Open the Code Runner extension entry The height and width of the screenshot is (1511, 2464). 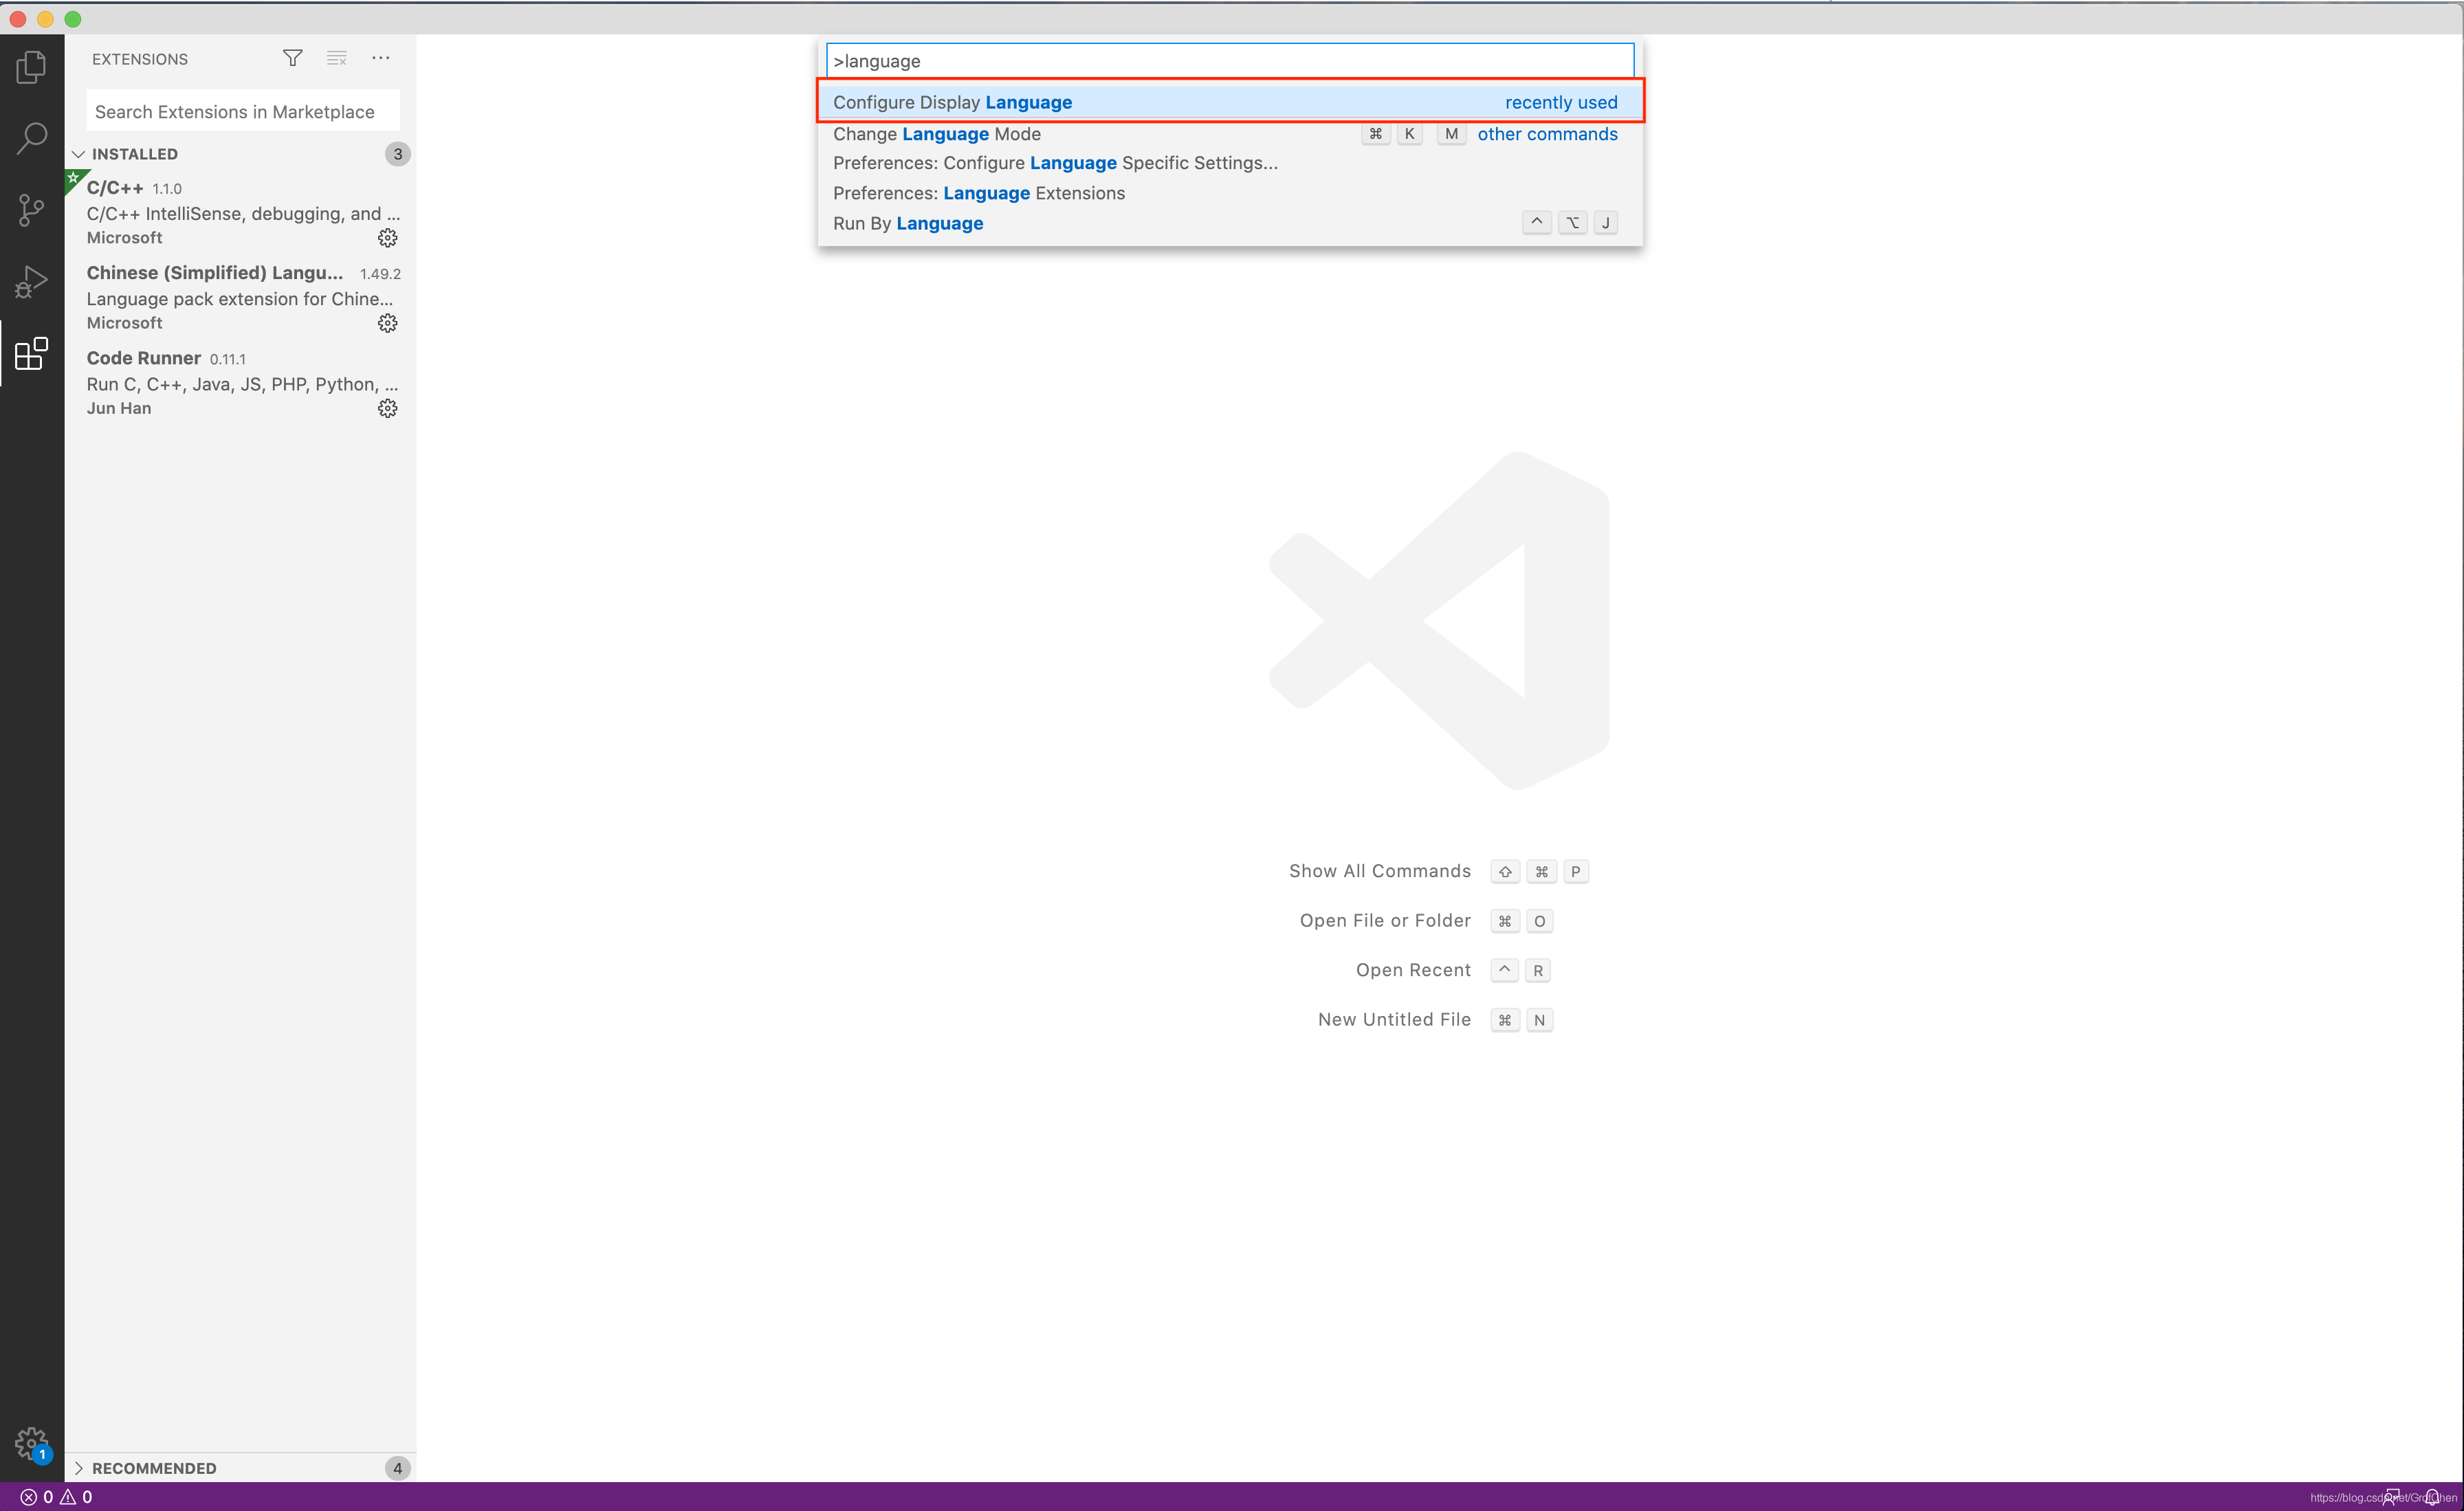click(240, 382)
